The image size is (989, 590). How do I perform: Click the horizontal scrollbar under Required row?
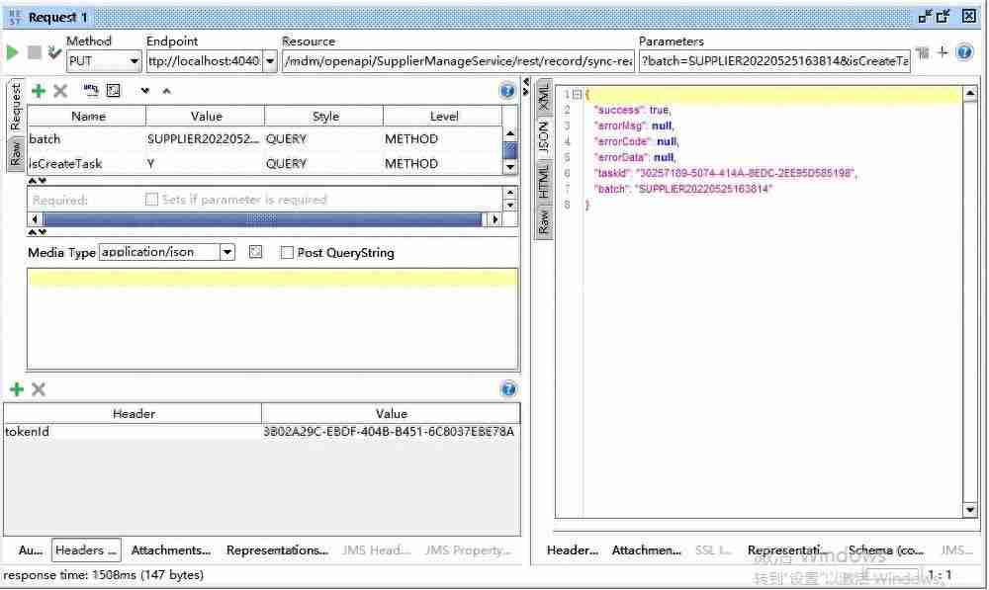pyautogui.click(x=264, y=219)
